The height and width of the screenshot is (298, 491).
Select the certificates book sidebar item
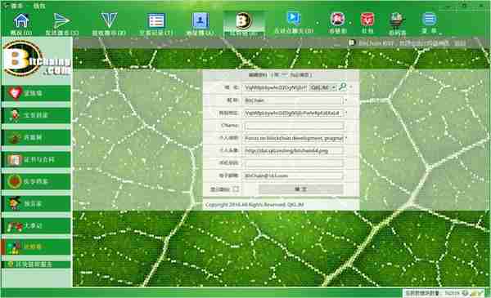coord(36,160)
